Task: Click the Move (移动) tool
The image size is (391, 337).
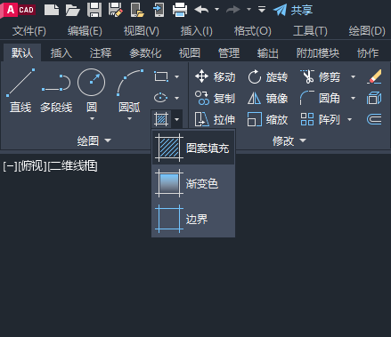Action: pyautogui.click(x=216, y=76)
